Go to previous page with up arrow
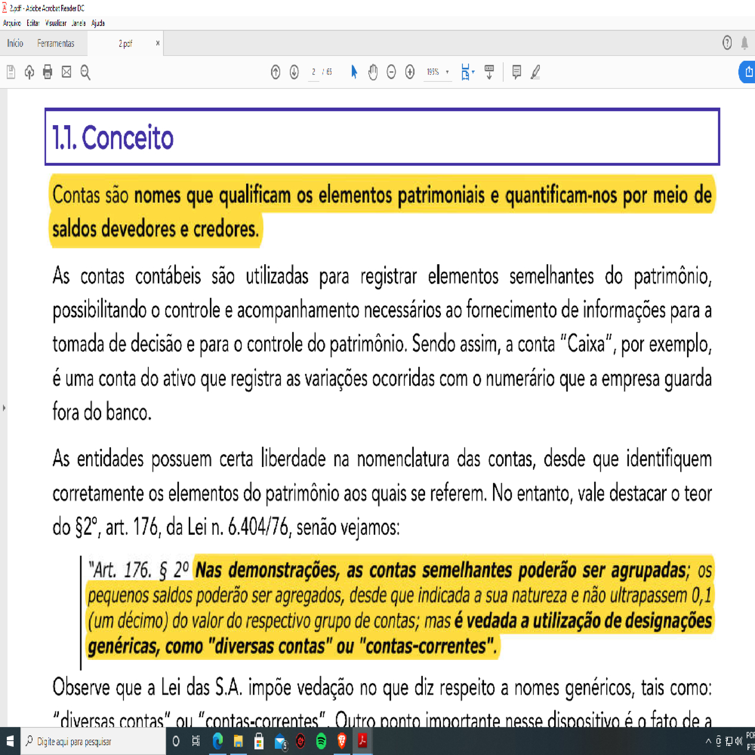The width and height of the screenshot is (755, 755). [276, 72]
